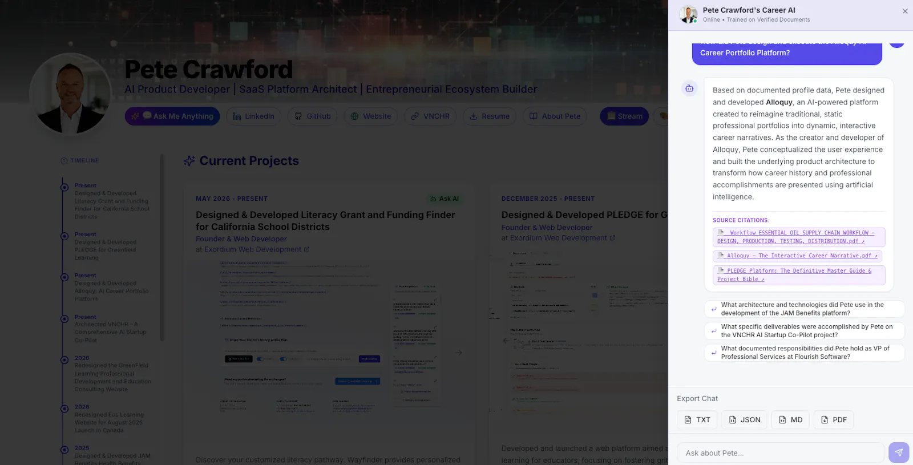Click the 'DECEMBER 2025 - PRESENT' date label

point(548,199)
